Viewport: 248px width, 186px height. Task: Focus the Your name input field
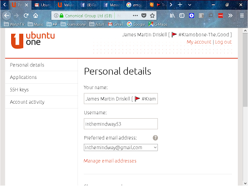tap(121, 99)
